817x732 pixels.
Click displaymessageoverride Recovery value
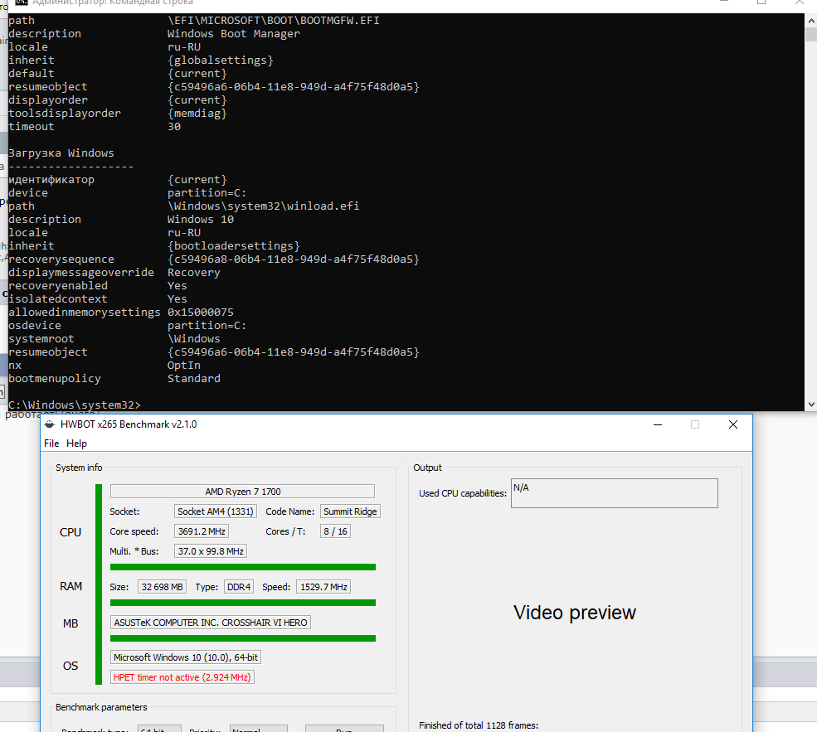(x=194, y=272)
